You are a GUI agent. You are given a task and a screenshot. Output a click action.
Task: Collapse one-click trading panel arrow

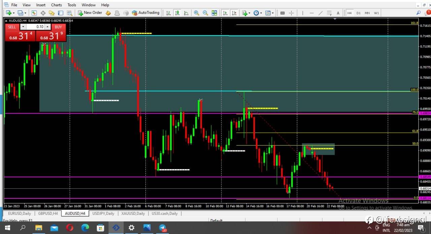click(6, 21)
